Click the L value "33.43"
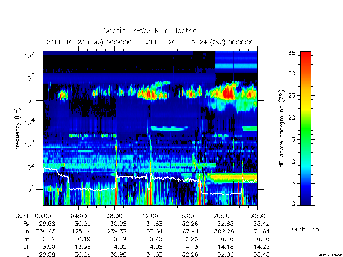343x257 pixels. (262, 254)
